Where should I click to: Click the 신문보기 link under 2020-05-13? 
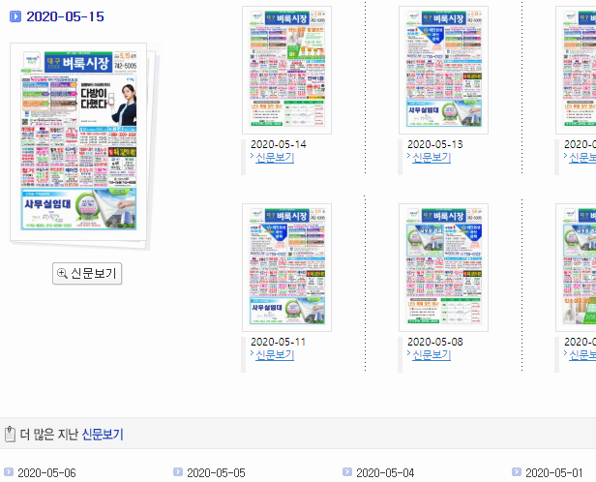[x=432, y=158]
